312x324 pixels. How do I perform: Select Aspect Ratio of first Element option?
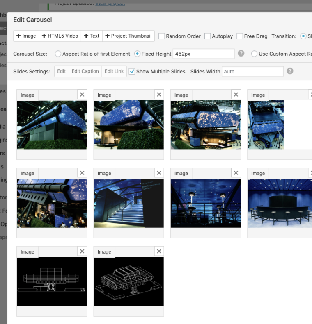coord(58,54)
